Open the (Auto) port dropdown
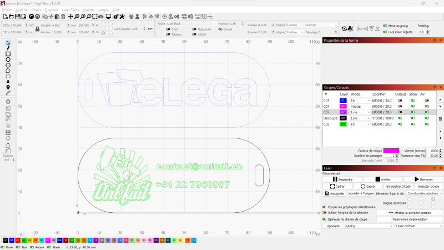 pos(369,226)
